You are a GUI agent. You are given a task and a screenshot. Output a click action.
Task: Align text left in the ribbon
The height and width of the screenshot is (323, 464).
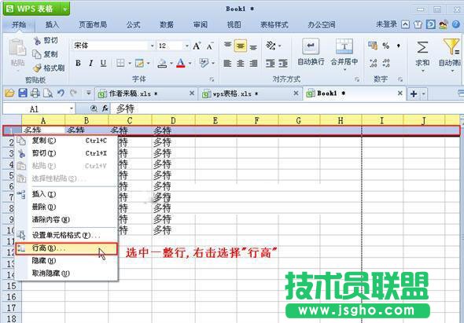click(227, 64)
